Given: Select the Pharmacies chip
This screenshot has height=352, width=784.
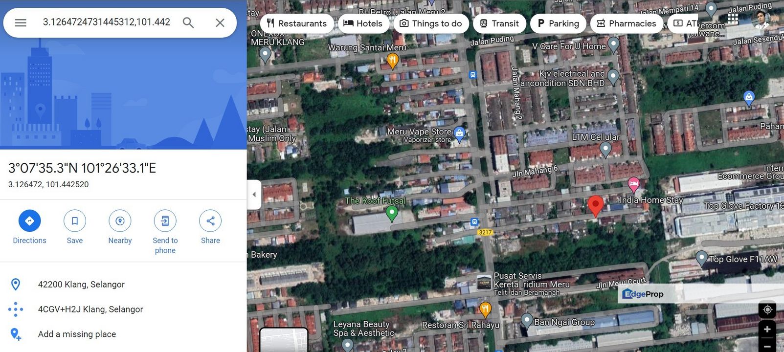Looking at the screenshot, I should [x=627, y=23].
